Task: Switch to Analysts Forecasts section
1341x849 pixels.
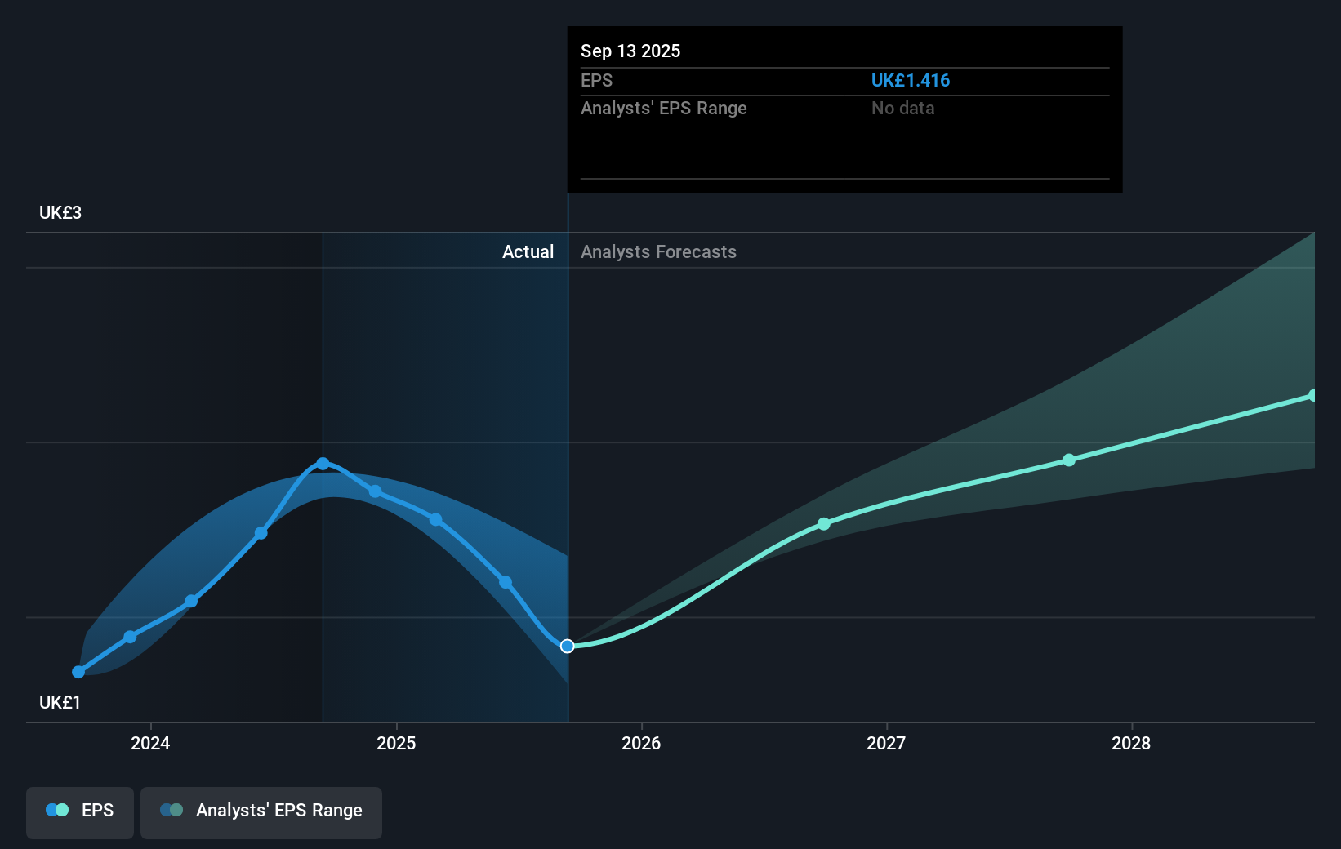Action: click(658, 251)
